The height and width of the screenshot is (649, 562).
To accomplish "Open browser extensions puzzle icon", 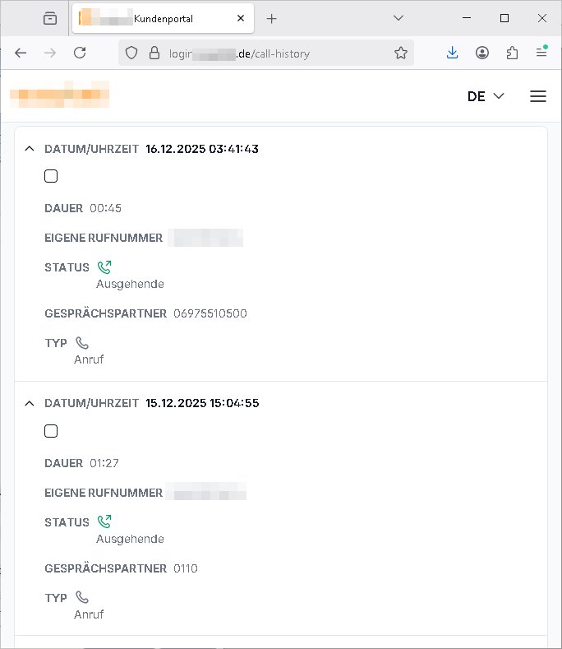I will click(x=512, y=53).
